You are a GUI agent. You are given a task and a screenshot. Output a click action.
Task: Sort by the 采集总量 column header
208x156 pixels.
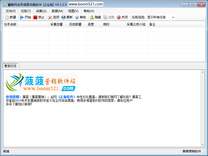pos(58,24)
